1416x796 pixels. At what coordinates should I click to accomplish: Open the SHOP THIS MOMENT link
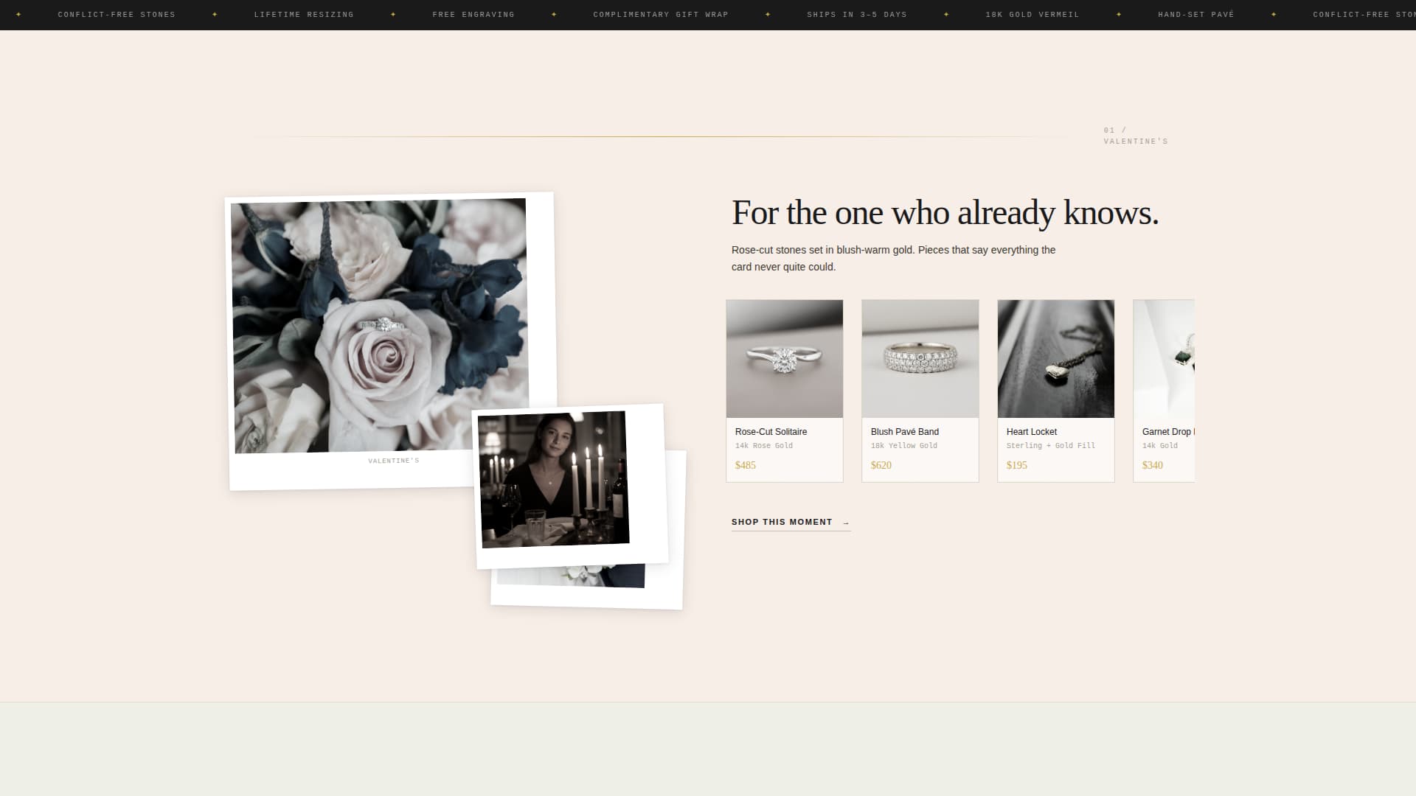(x=782, y=522)
